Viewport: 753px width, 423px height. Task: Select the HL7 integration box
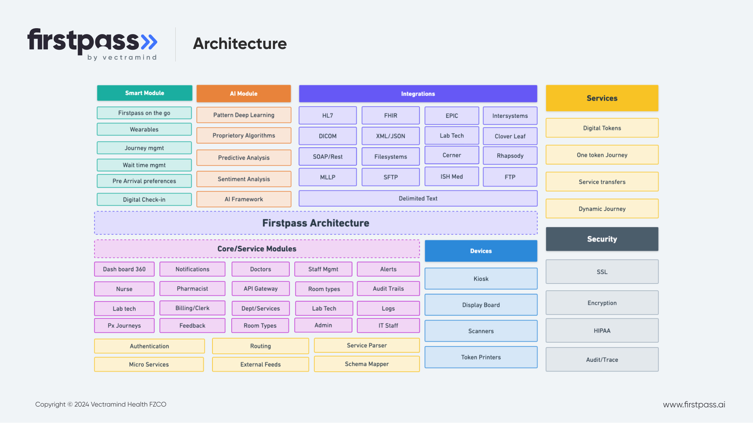[327, 116]
